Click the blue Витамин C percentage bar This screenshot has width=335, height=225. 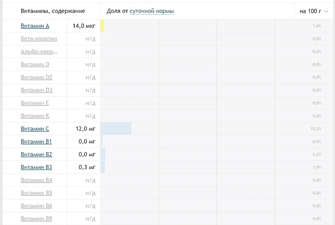click(x=116, y=129)
